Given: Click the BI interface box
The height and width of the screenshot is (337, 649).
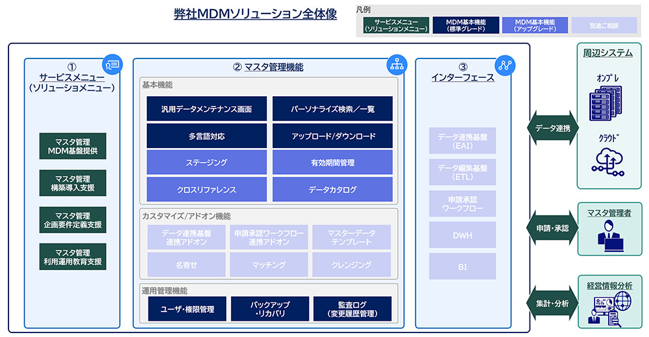Looking at the screenshot, I should coord(462,266).
